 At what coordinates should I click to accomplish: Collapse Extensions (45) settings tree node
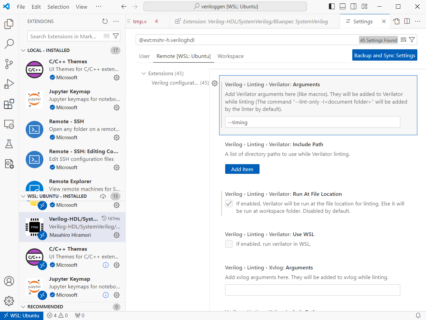tap(144, 73)
